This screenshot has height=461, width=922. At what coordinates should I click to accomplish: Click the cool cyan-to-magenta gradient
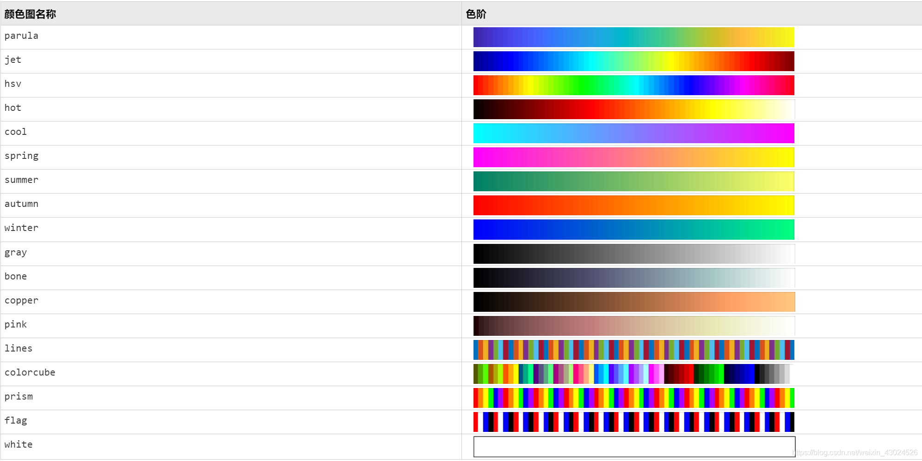[x=633, y=133]
